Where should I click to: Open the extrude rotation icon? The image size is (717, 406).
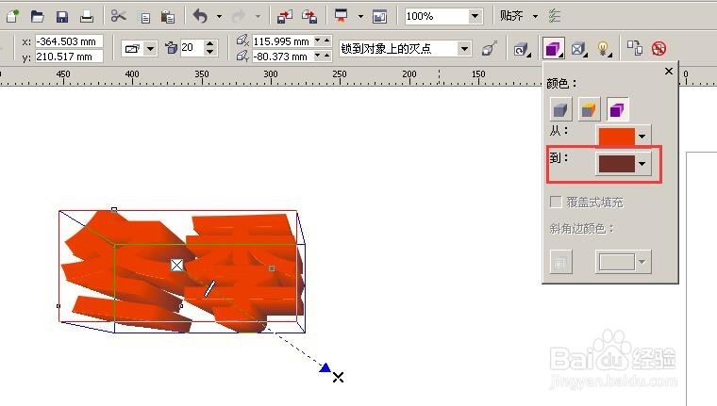click(522, 49)
